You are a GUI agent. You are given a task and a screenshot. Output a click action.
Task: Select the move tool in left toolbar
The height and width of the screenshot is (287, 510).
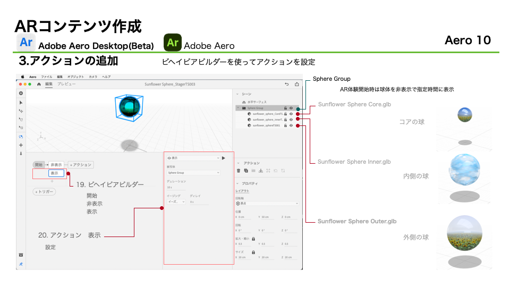click(21, 111)
